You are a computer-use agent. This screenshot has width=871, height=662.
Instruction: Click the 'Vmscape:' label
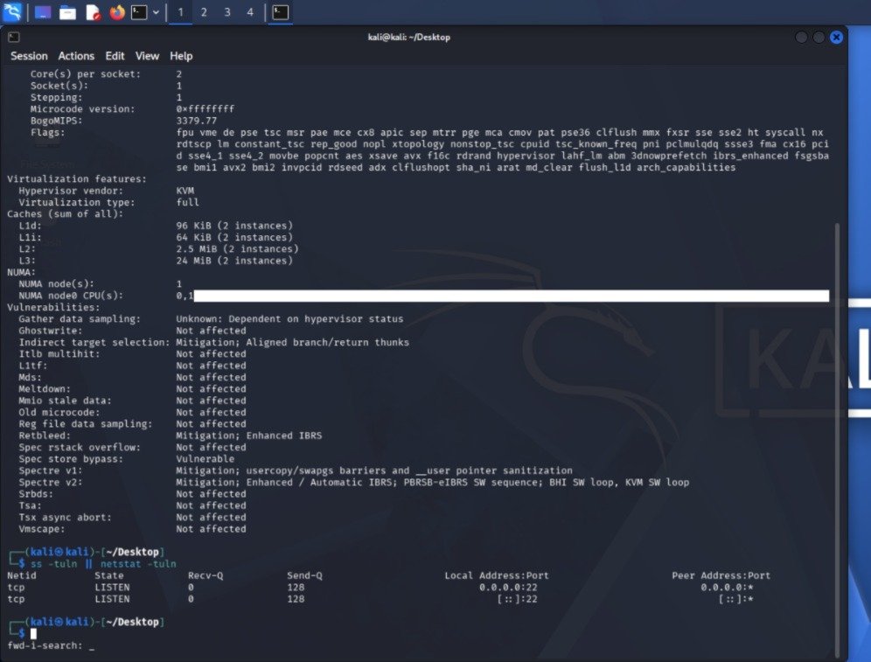pyautogui.click(x=42, y=529)
